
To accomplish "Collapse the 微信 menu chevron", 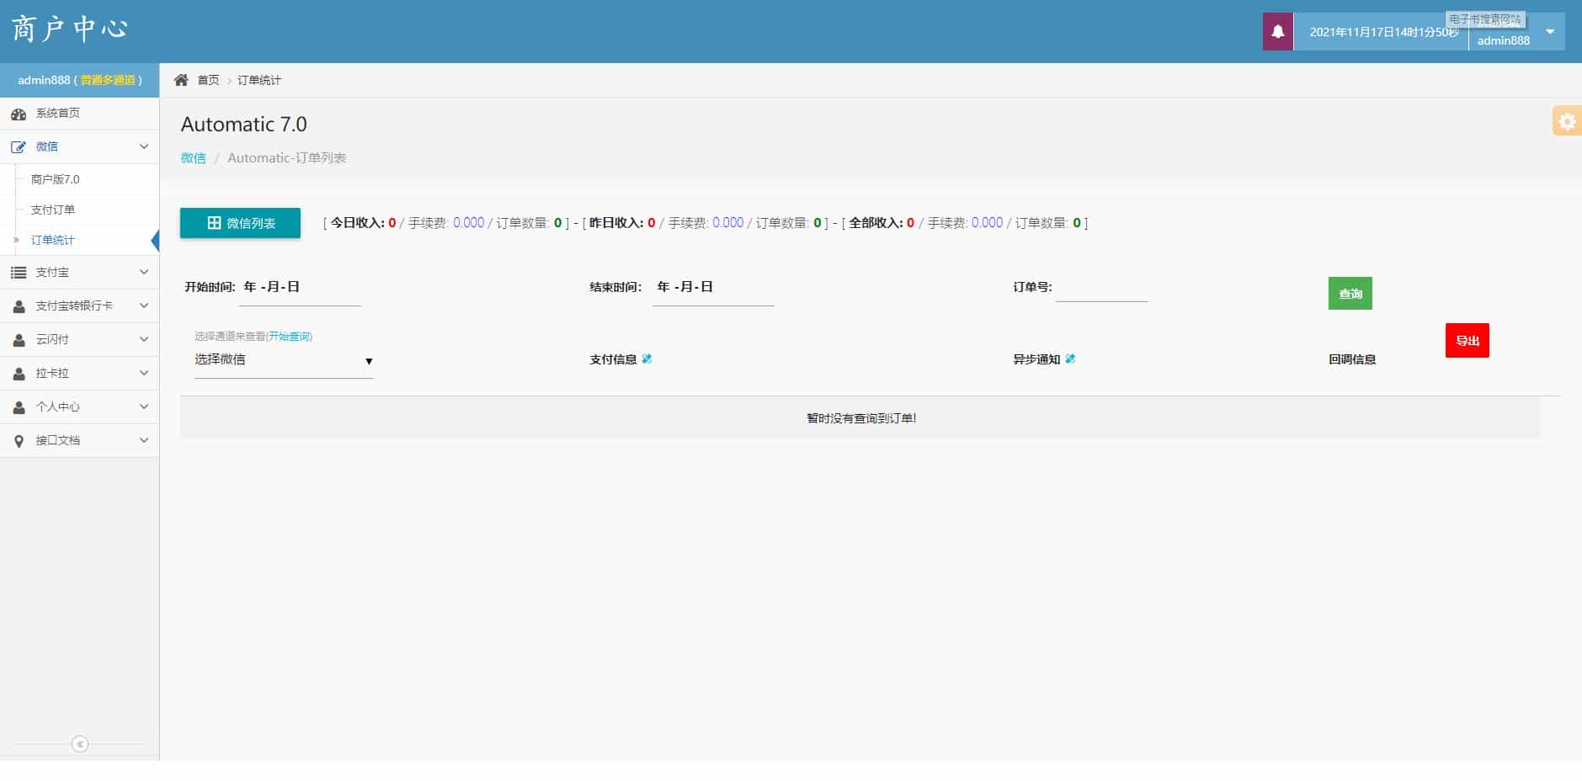I will [x=144, y=146].
